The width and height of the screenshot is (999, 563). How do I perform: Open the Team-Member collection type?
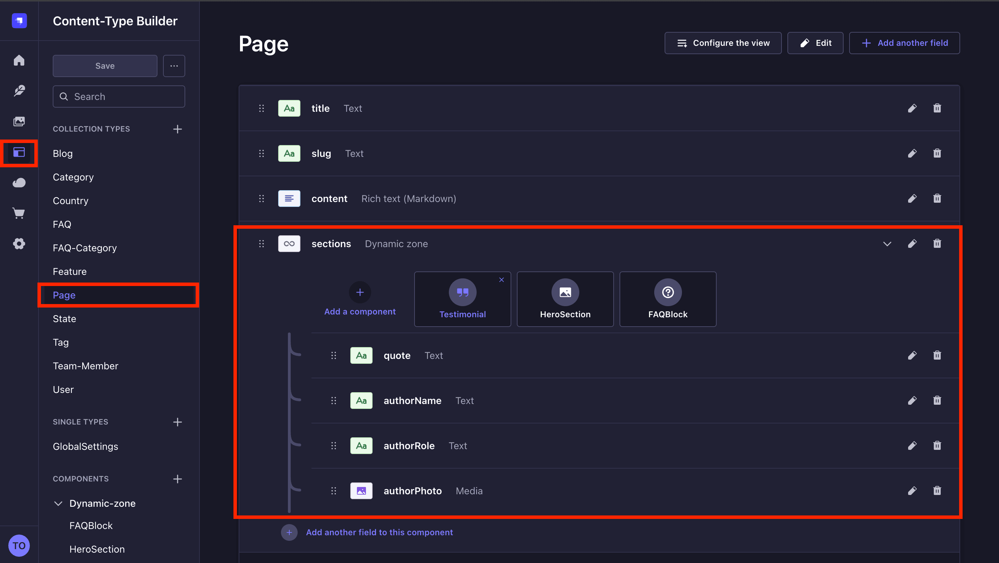click(85, 366)
